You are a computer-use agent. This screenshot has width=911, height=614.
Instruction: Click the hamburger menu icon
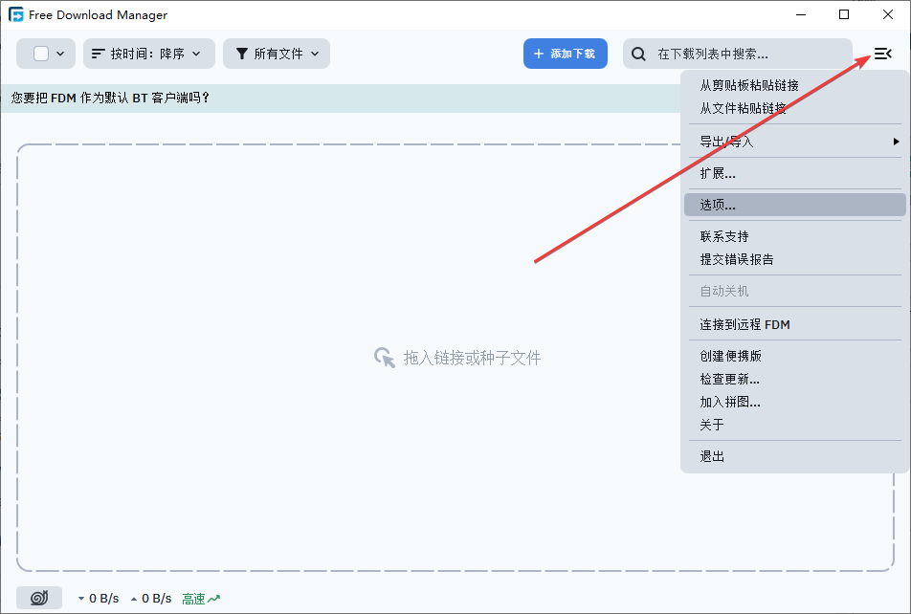[x=882, y=54]
